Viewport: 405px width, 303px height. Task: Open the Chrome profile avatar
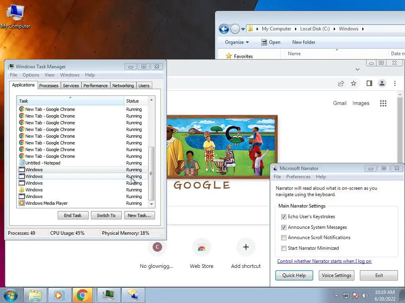[x=382, y=83]
